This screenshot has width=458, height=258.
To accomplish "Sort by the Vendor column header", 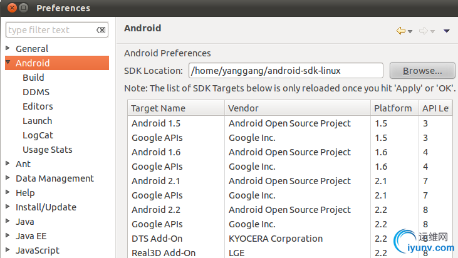I will pyautogui.click(x=298, y=108).
